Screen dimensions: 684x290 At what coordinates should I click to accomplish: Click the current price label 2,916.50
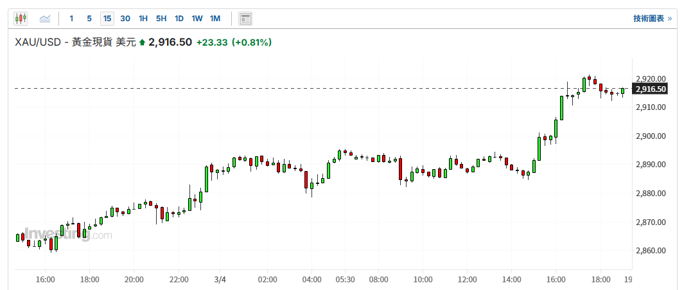(x=170, y=42)
